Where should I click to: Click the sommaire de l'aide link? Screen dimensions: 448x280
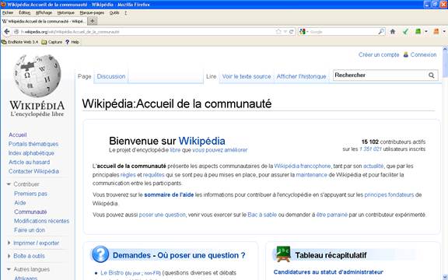click(169, 194)
